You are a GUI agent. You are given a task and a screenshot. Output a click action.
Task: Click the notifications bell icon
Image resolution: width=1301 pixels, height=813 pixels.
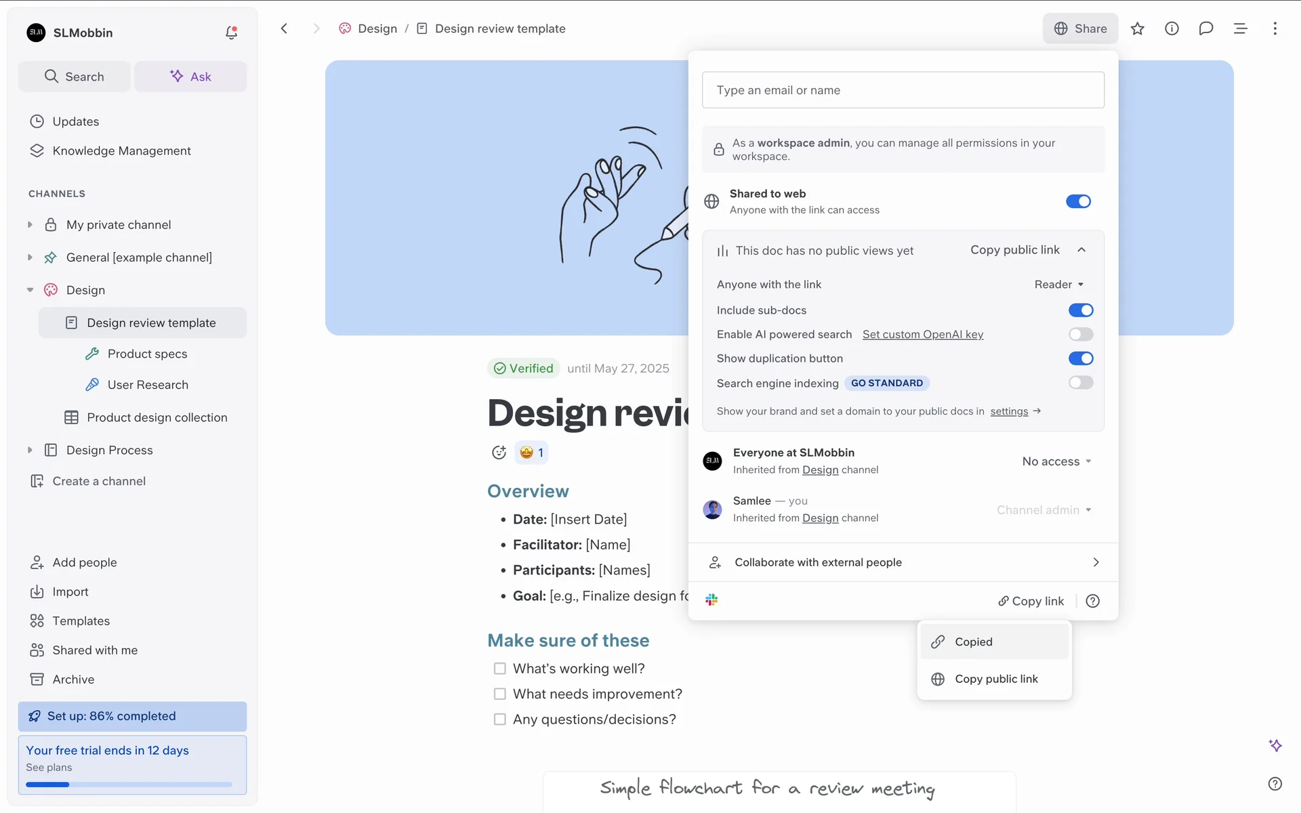coord(231,33)
